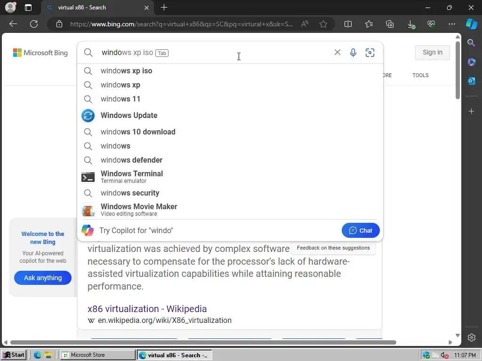Screen dimensions: 482x361
Task: Select suggestion "windows xp"
Action: (230, 85)
